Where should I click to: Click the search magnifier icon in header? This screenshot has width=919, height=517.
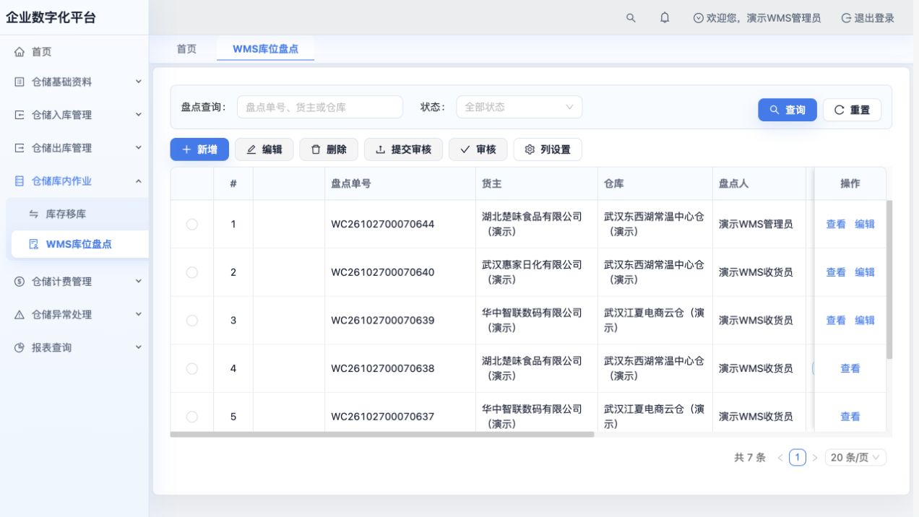631,18
